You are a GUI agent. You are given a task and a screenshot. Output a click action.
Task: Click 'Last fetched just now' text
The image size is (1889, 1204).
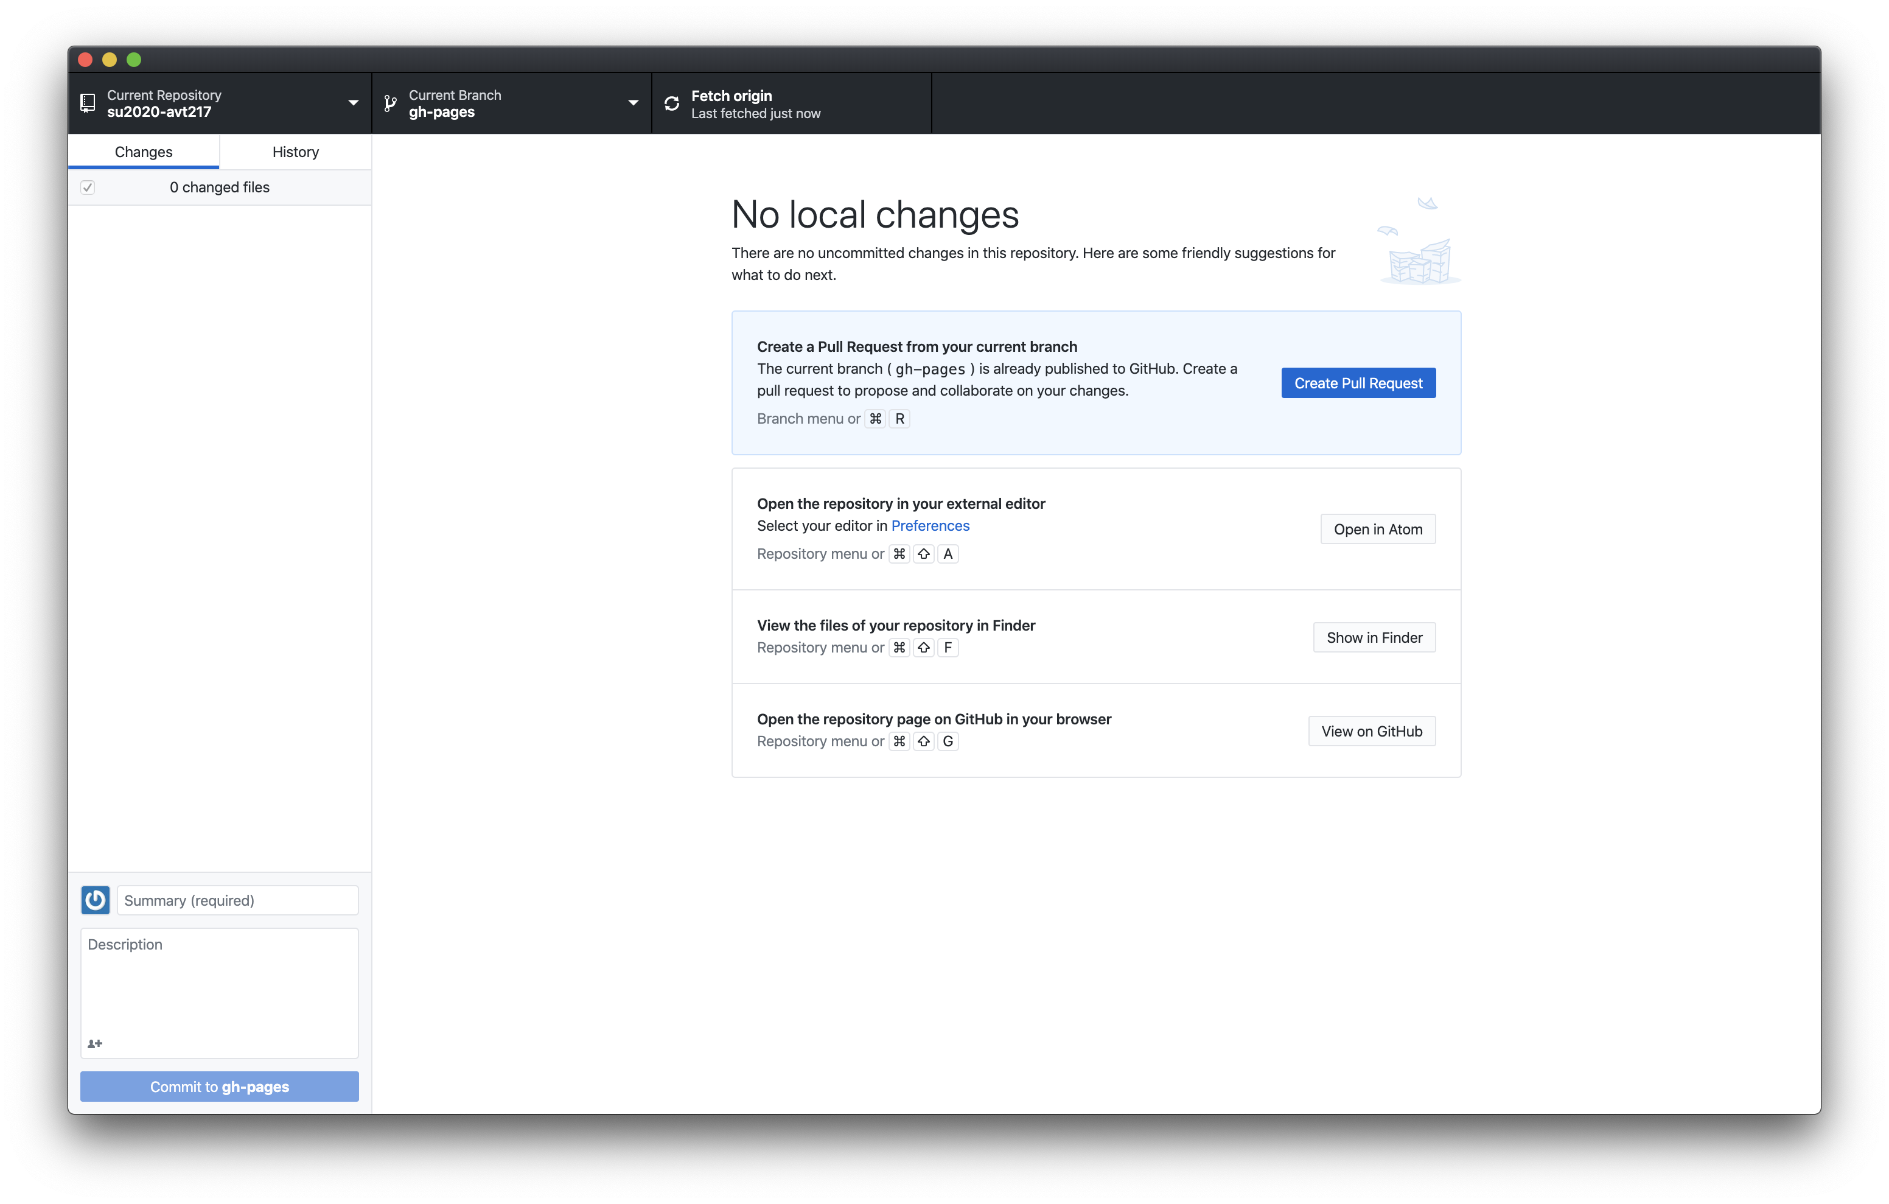pyautogui.click(x=755, y=113)
